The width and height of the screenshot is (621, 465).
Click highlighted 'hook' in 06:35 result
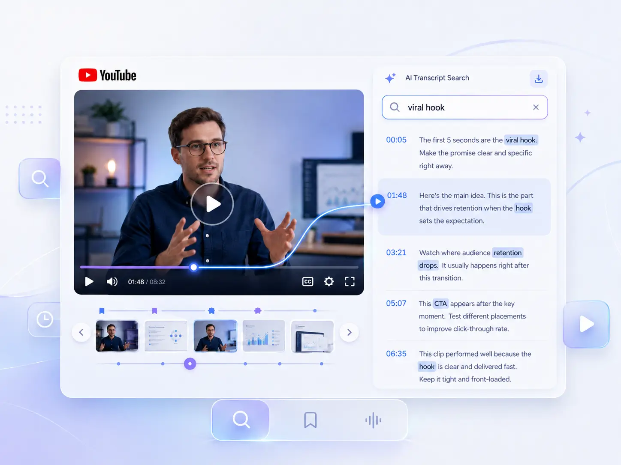coord(427,367)
